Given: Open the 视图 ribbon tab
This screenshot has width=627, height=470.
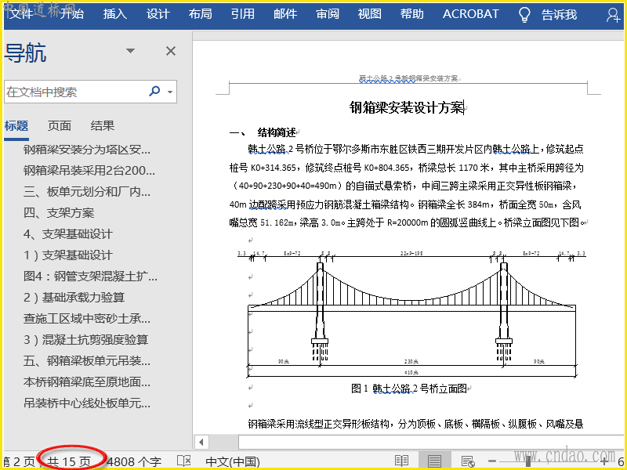Looking at the screenshot, I should pos(369,14).
